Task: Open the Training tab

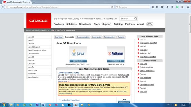Action: click(x=121, y=37)
